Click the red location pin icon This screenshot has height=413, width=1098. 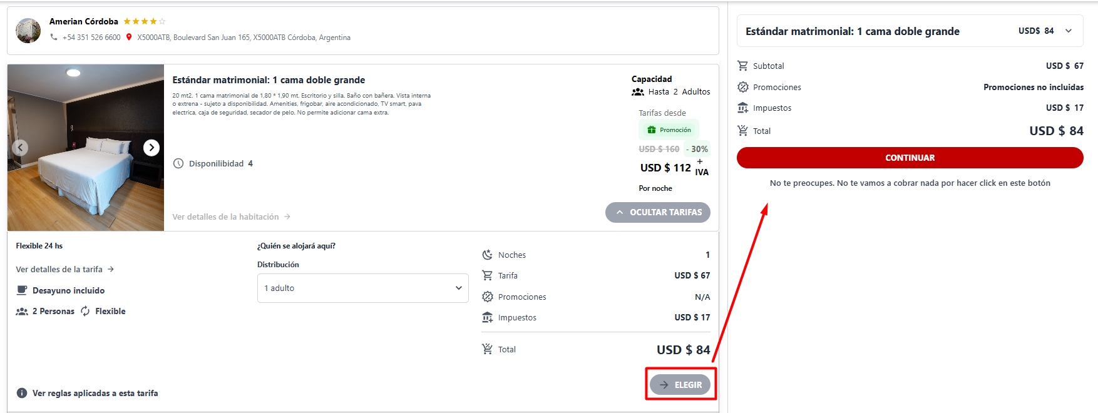click(129, 38)
